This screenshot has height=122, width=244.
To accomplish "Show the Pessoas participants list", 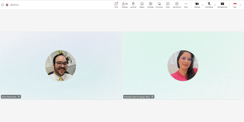I will coord(125,5).
